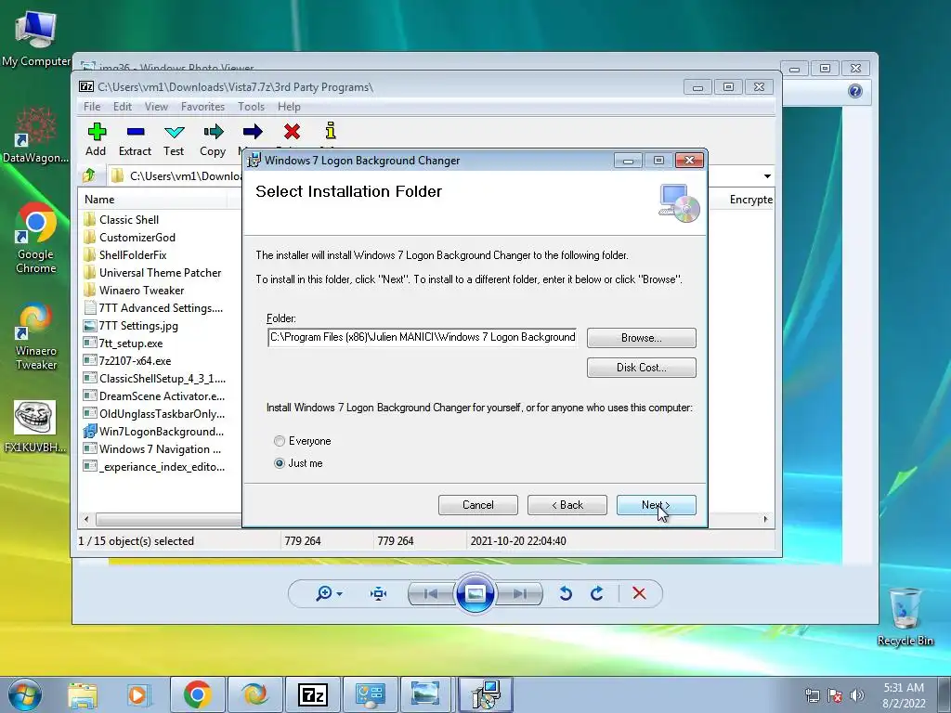Click the Disk Cost... button

641,368
